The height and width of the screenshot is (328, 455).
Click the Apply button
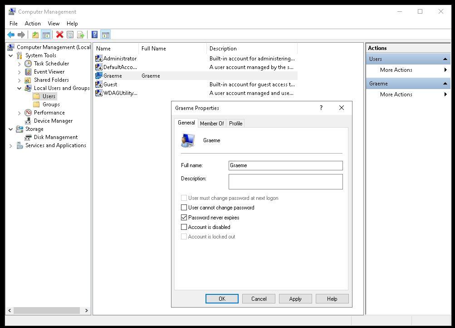pyautogui.click(x=295, y=299)
